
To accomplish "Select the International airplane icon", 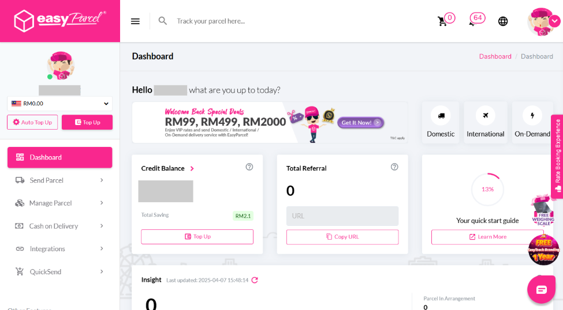I will point(485,116).
